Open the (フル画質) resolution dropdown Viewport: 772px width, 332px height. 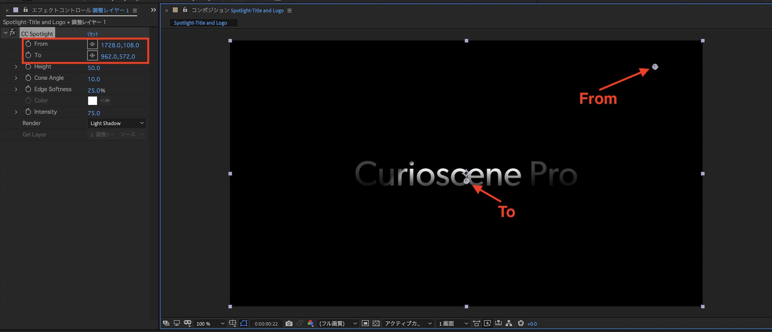coord(338,324)
